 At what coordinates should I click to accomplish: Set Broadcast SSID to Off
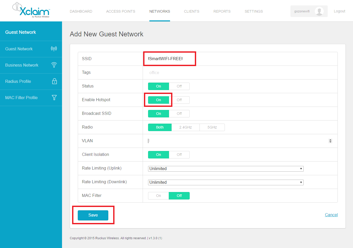(x=179, y=114)
